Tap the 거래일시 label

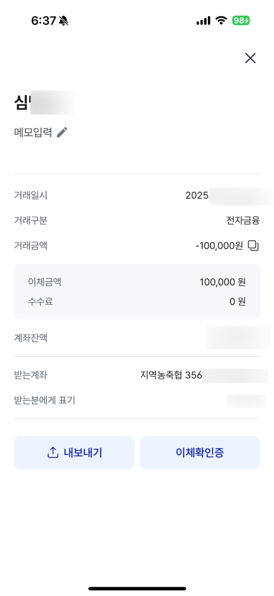[x=31, y=195]
